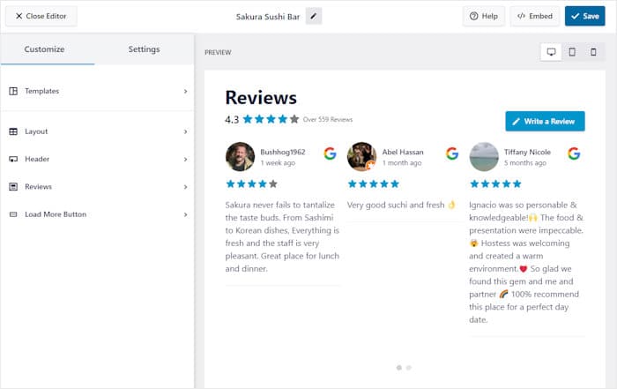617x389 pixels.
Task: Expand the Reviews section chevron
Action: pyautogui.click(x=185, y=187)
